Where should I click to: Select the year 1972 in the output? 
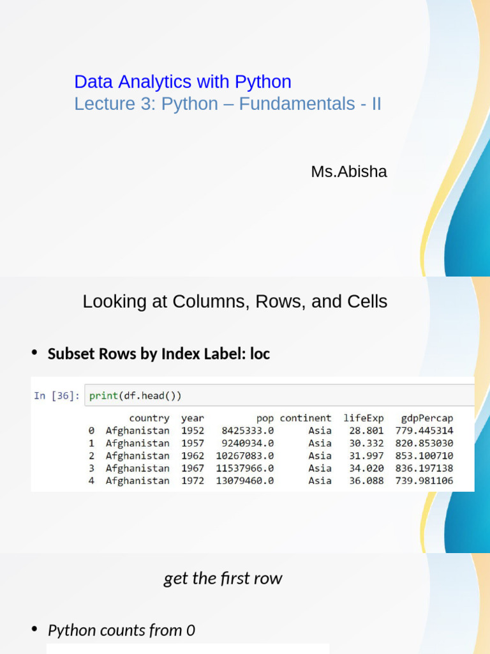[x=193, y=481]
